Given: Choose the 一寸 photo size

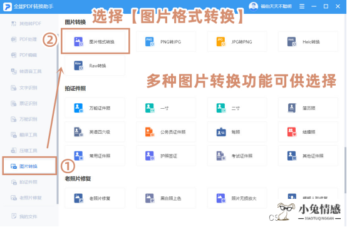Looking at the screenshot, I should click(166, 108).
